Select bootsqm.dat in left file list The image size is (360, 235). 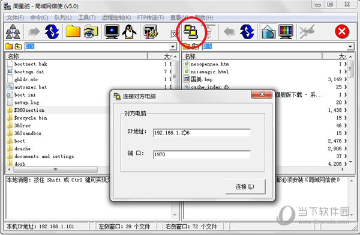pos(29,72)
